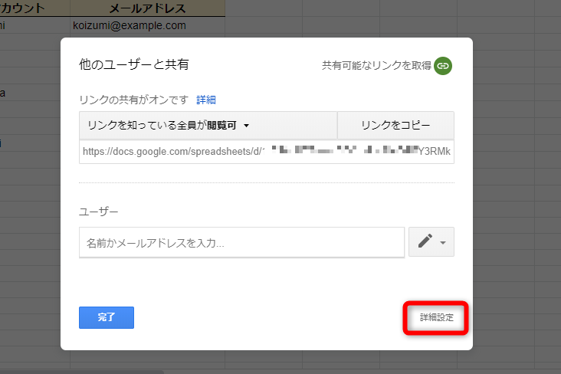Image resolution: width=561 pixels, height=374 pixels.
Task: Open the pencil edit-permission dropdown
Action: tap(431, 242)
